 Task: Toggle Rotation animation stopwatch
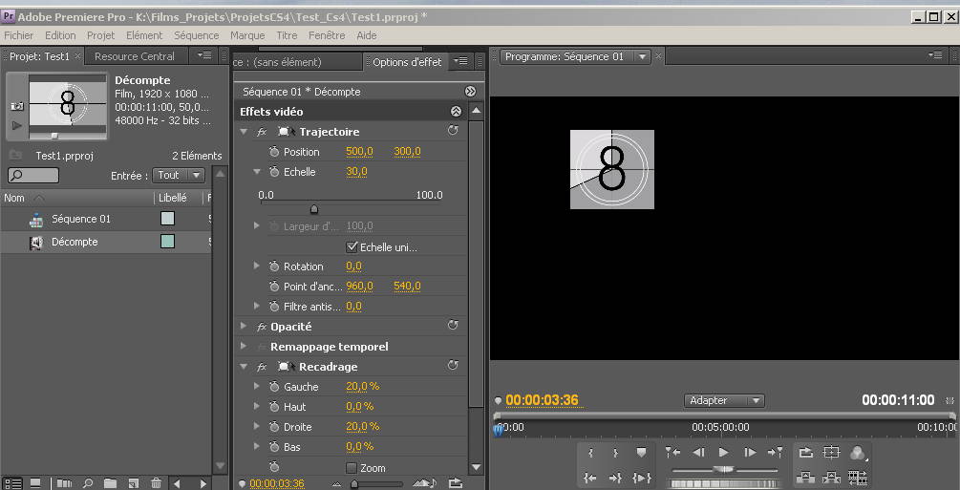[x=274, y=266]
